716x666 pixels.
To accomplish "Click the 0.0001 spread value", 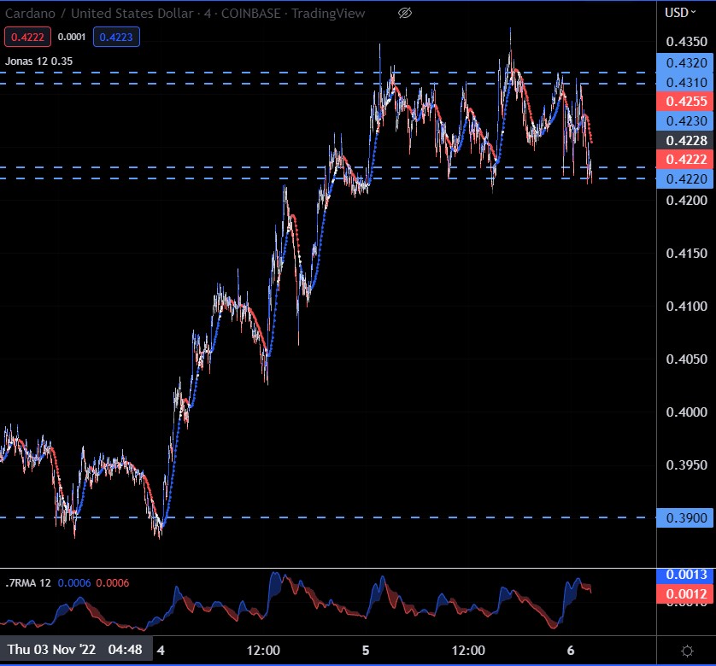I will 72,37.
